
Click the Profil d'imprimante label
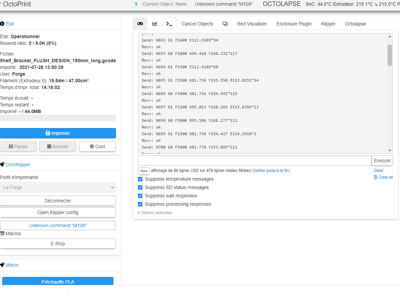pos(19,177)
